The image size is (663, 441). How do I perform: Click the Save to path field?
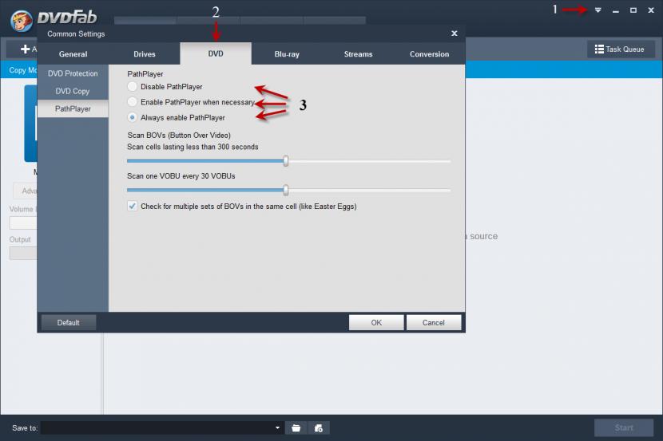(162, 427)
